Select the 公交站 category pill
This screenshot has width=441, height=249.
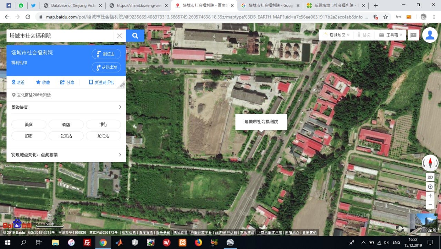(x=66, y=136)
